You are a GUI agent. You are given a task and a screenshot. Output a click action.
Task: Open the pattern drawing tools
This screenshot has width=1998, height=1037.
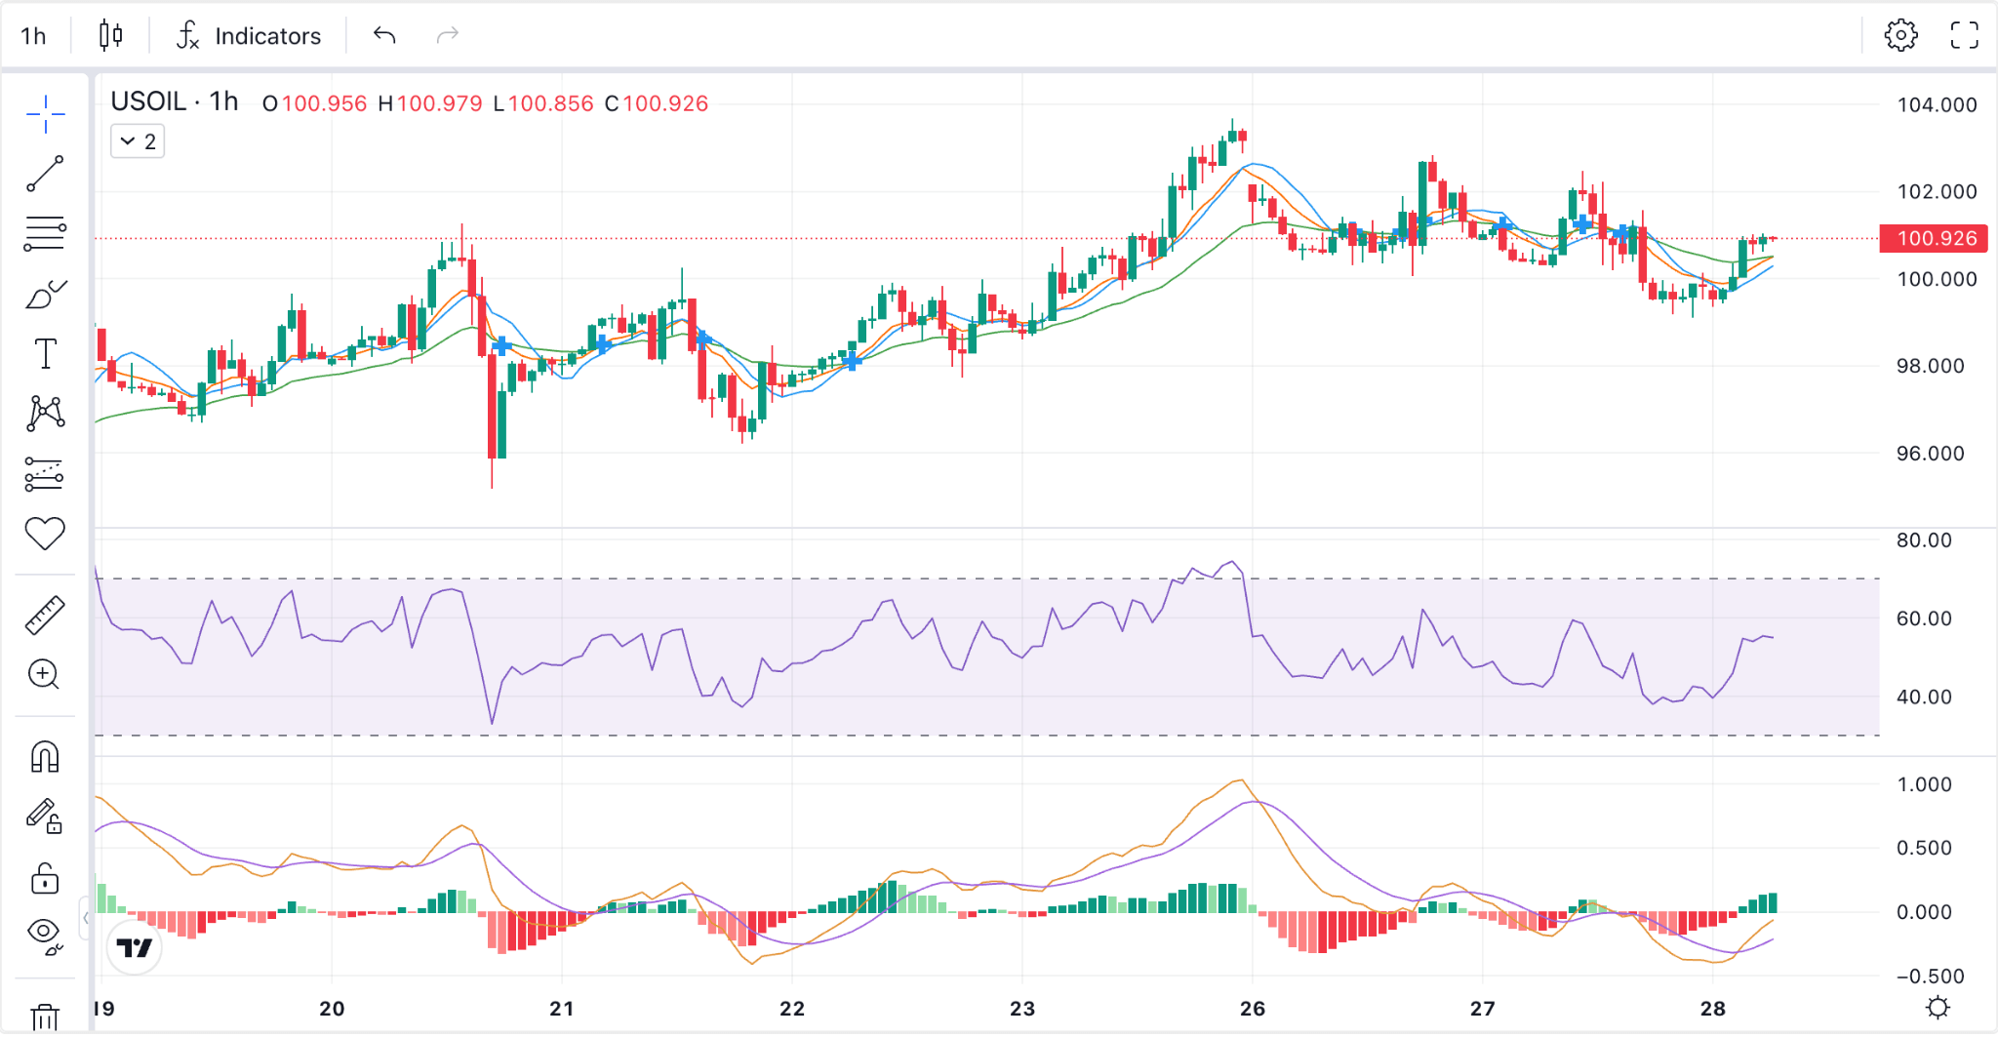45,414
